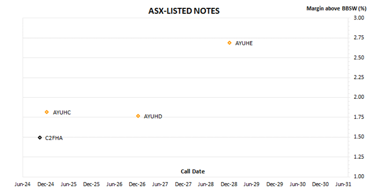This screenshot has width=368, height=192.
Task: Click the Jun-24 x-axis label
Action: 23,184
